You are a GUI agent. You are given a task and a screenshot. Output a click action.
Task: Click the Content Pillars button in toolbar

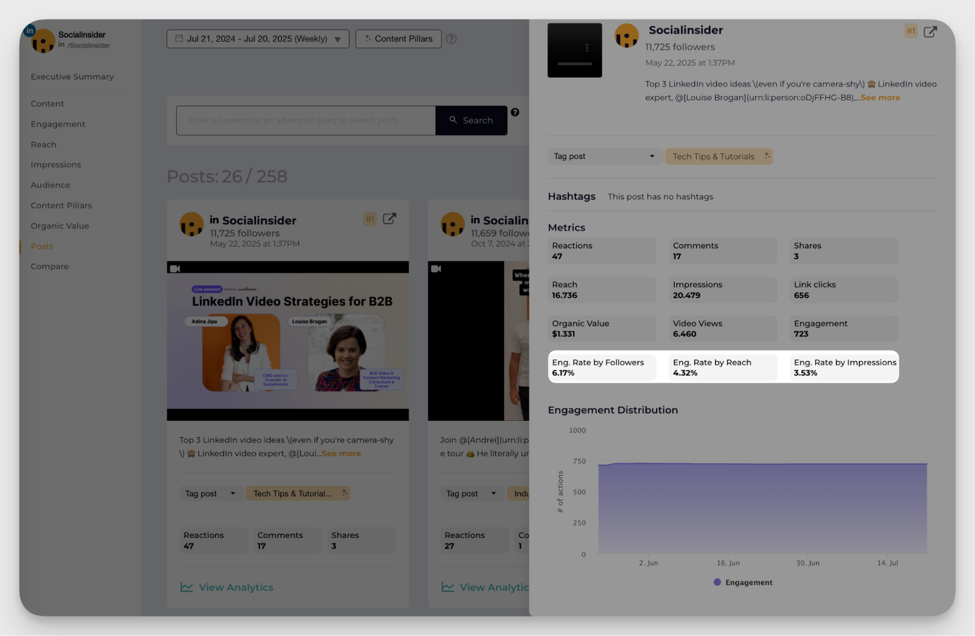[x=398, y=39]
